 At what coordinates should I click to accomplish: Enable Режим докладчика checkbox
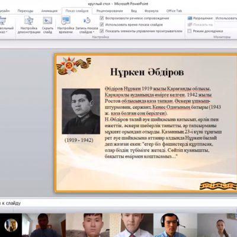(190, 31)
